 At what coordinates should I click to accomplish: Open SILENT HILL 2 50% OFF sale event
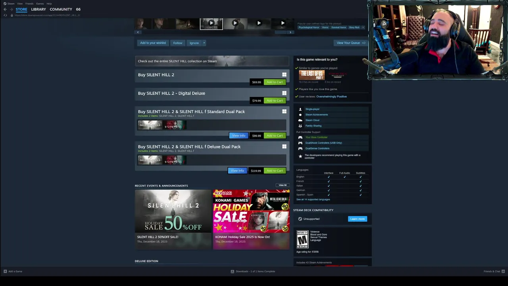(x=173, y=219)
